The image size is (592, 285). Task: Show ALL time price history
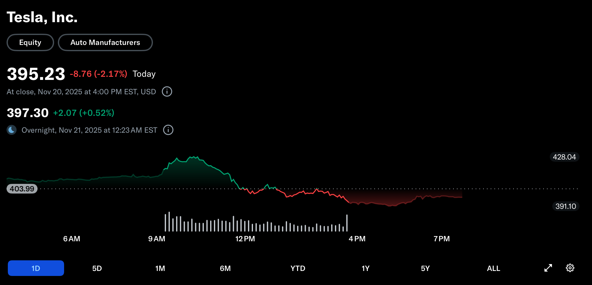coord(493,268)
